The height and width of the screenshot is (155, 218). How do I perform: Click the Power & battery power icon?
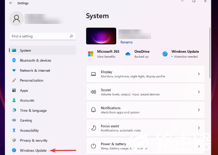93,146
